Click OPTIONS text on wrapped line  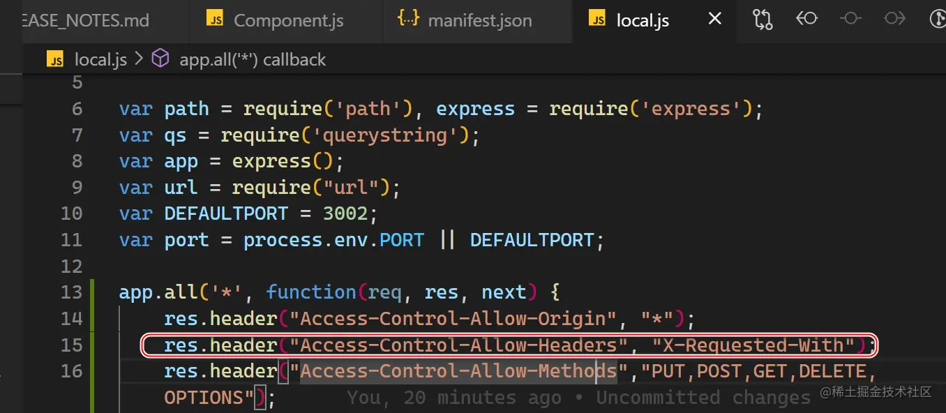[203, 398]
